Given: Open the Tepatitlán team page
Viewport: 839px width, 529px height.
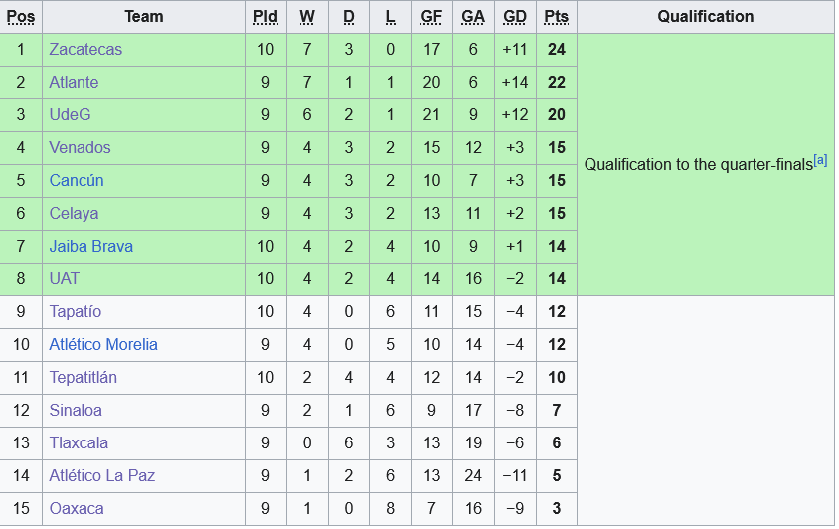Looking at the screenshot, I should click(84, 378).
